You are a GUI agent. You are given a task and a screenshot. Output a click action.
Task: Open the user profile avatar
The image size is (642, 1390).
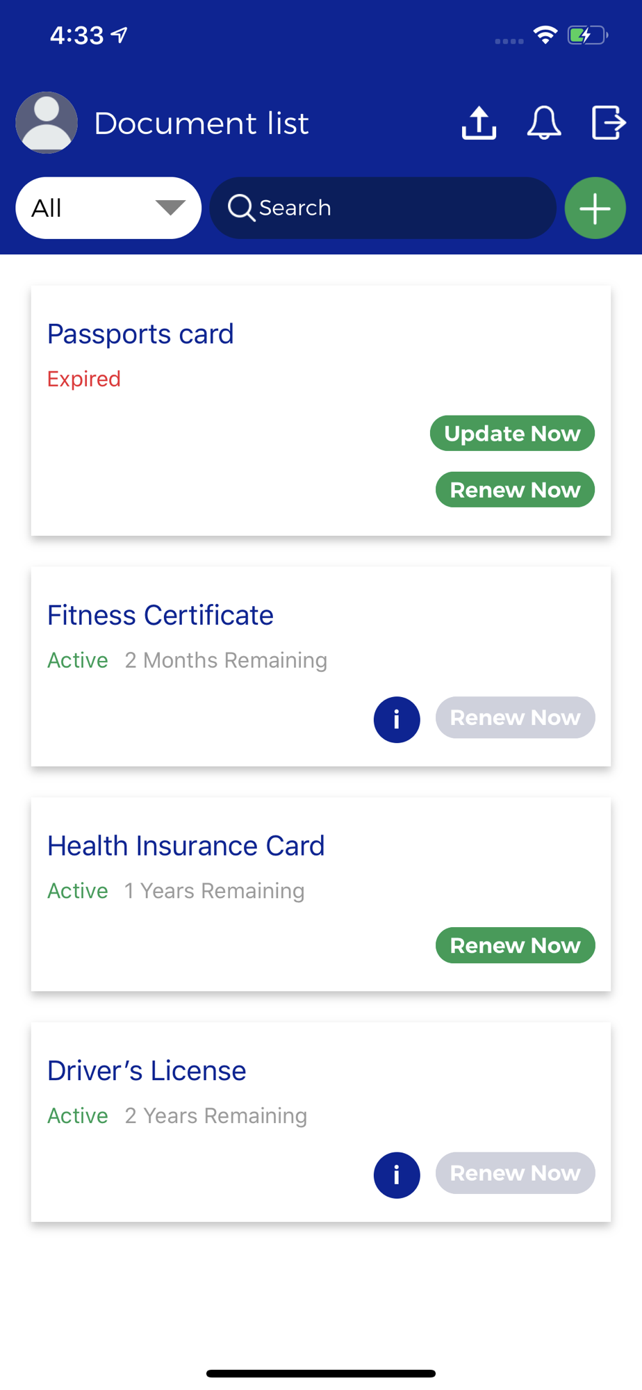click(47, 123)
